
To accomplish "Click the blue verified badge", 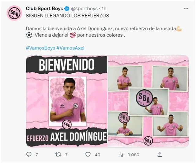I will [67, 9].
